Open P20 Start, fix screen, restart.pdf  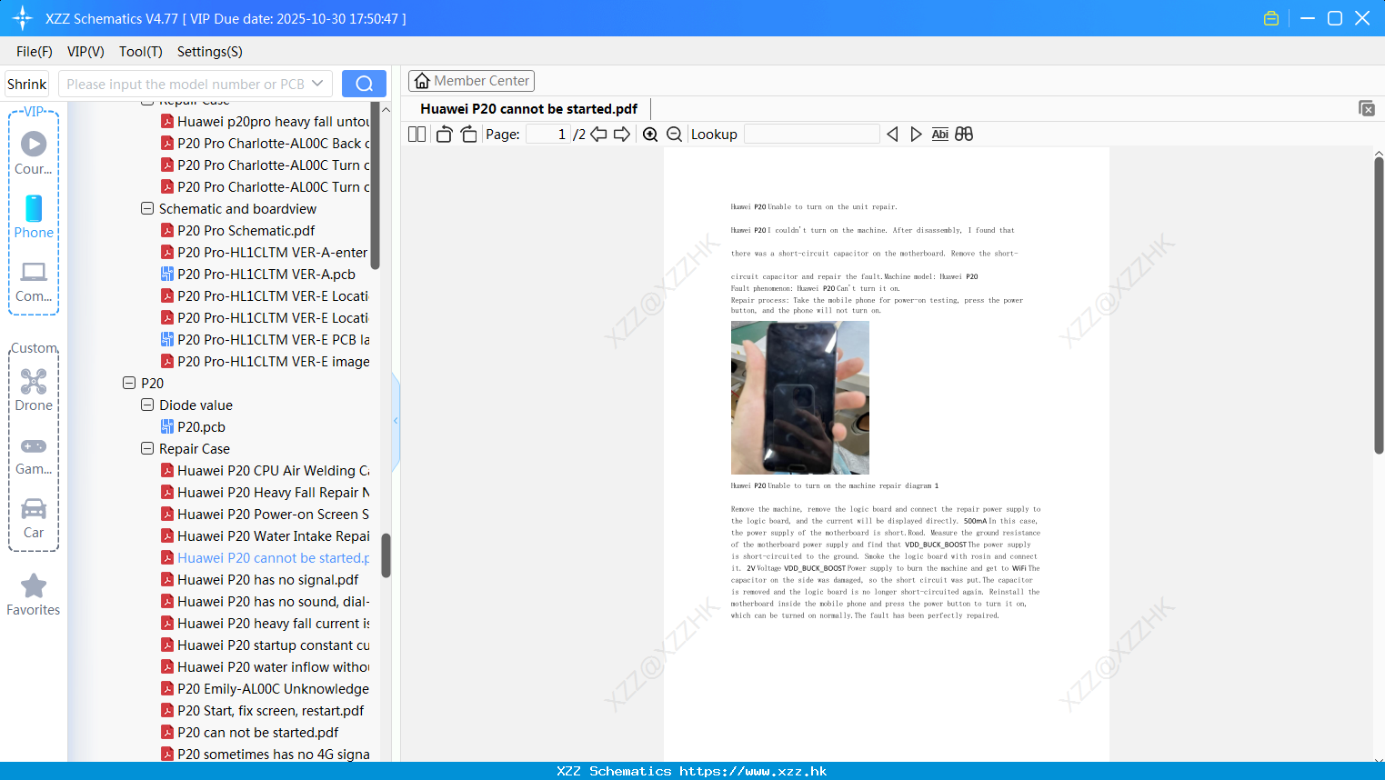point(271,710)
